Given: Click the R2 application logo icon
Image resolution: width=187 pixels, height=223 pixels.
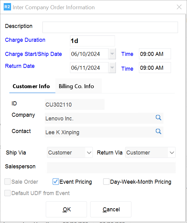Looking at the screenshot, I should [7, 7].
